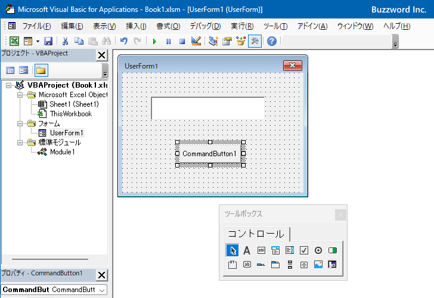Open the デバッグ(D) menu
The image size is (434, 298).
coord(205,26)
